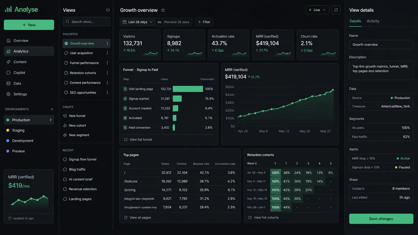Click the Previous 28 days comparison selector
Image resolution: width=418 pixels, height=235 pixels.
(173, 22)
